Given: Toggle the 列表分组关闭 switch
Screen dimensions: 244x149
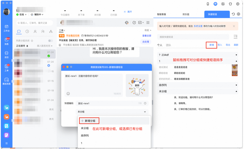Looking at the screenshot, I should 50,41.
